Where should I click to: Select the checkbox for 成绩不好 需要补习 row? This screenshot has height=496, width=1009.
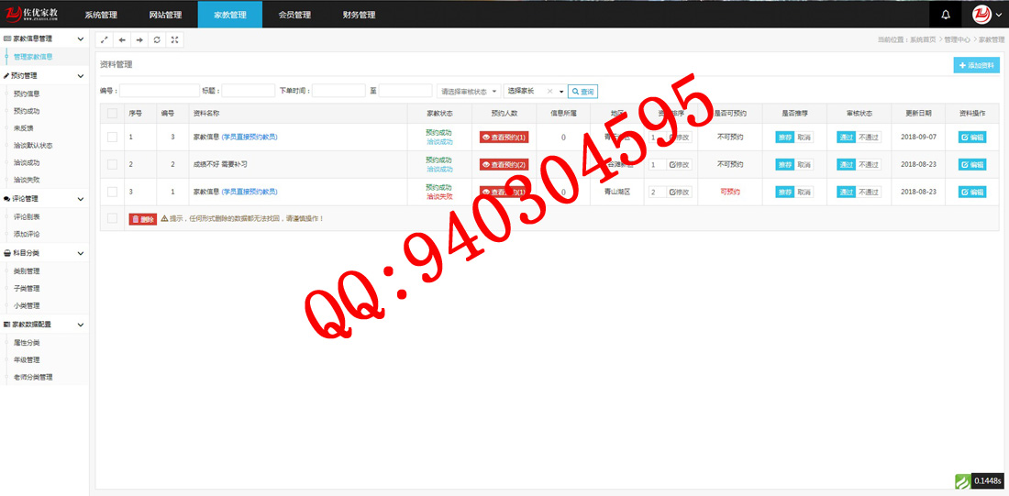(x=112, y=164)
